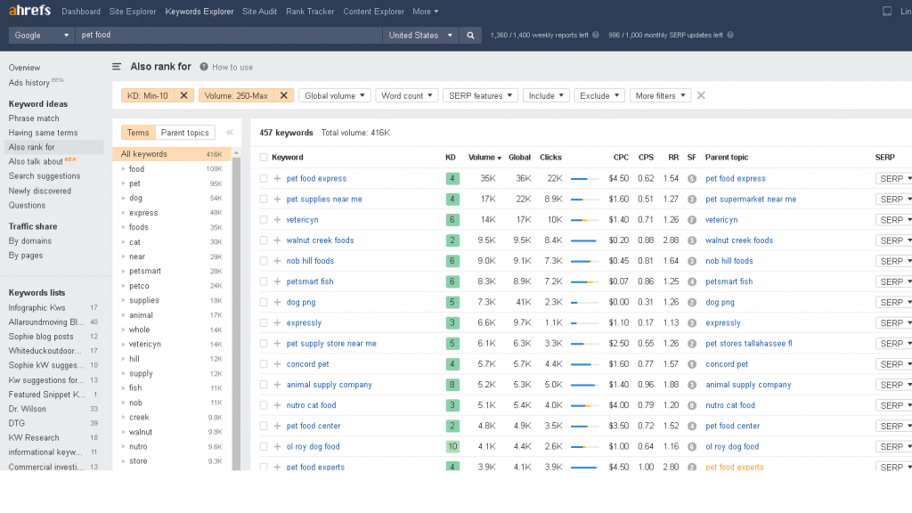Check the pet food express checkbox

click(264, 178)
